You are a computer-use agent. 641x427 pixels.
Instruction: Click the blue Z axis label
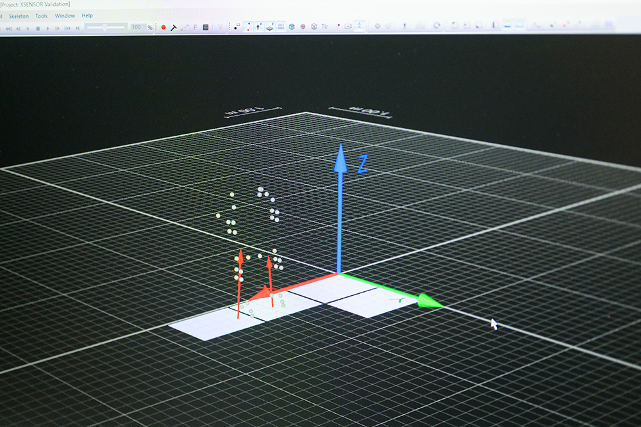pyautogui.click(x=363, y=164)
